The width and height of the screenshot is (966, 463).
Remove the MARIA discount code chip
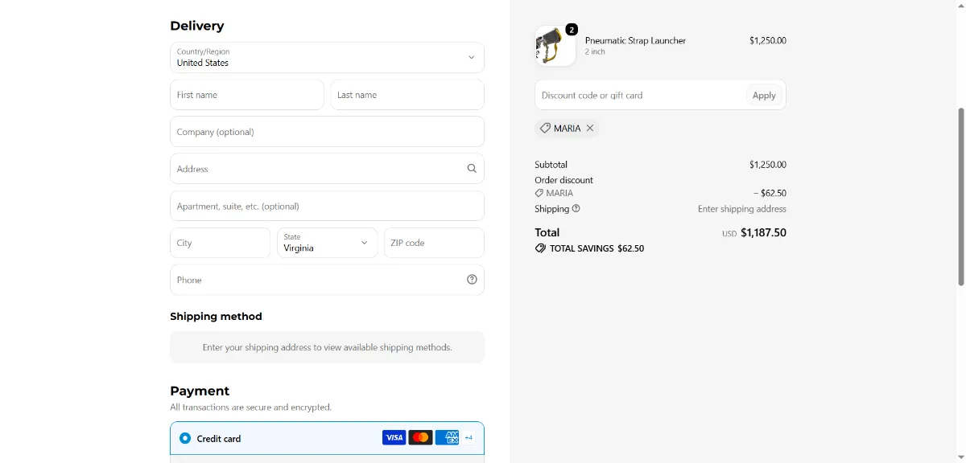590,128
